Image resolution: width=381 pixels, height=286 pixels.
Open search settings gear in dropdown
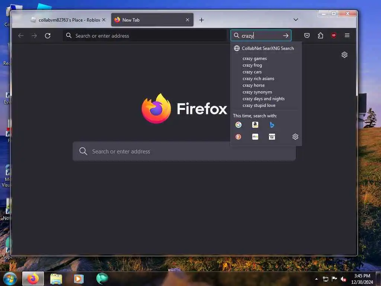pos(295,137)
